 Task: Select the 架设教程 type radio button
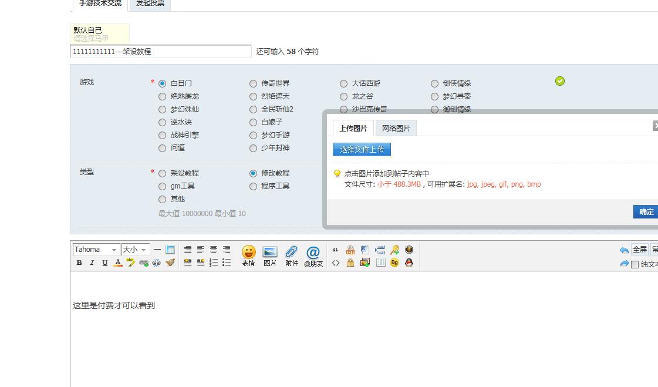click(x=163, y=173)
